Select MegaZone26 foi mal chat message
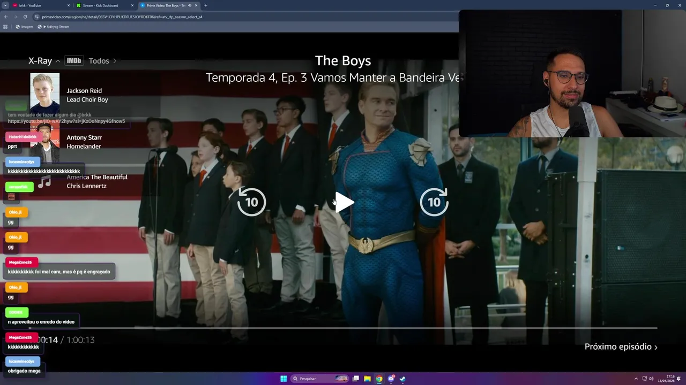This screenshot has width=686, height=385. (x=59, y=272)
